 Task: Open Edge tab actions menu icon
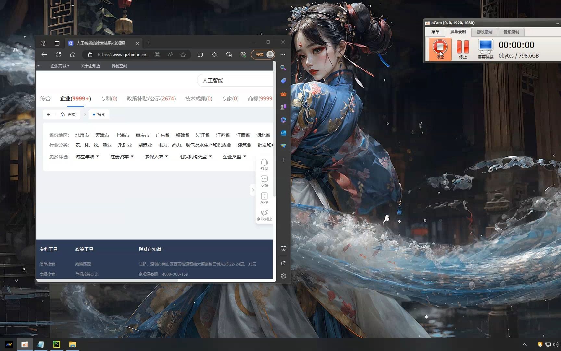click(57, 43)
